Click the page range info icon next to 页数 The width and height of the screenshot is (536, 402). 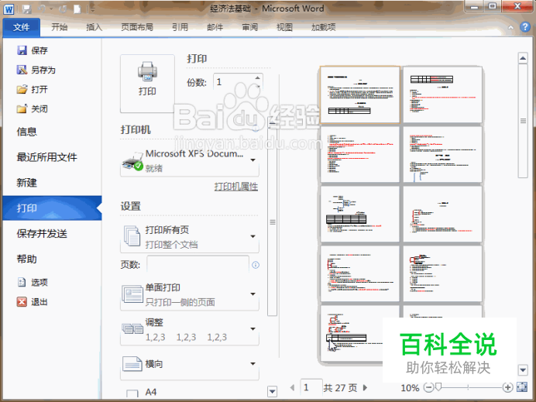coord(256,265)
